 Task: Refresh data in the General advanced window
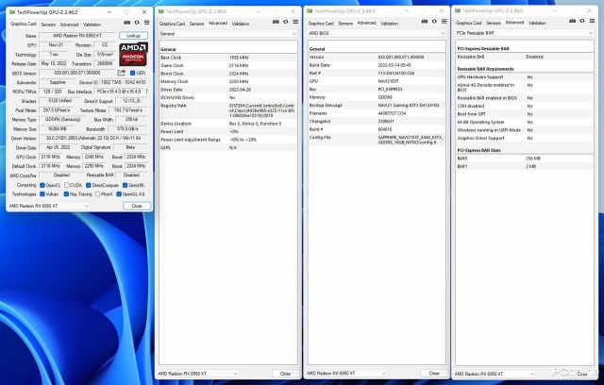point(285,22)
